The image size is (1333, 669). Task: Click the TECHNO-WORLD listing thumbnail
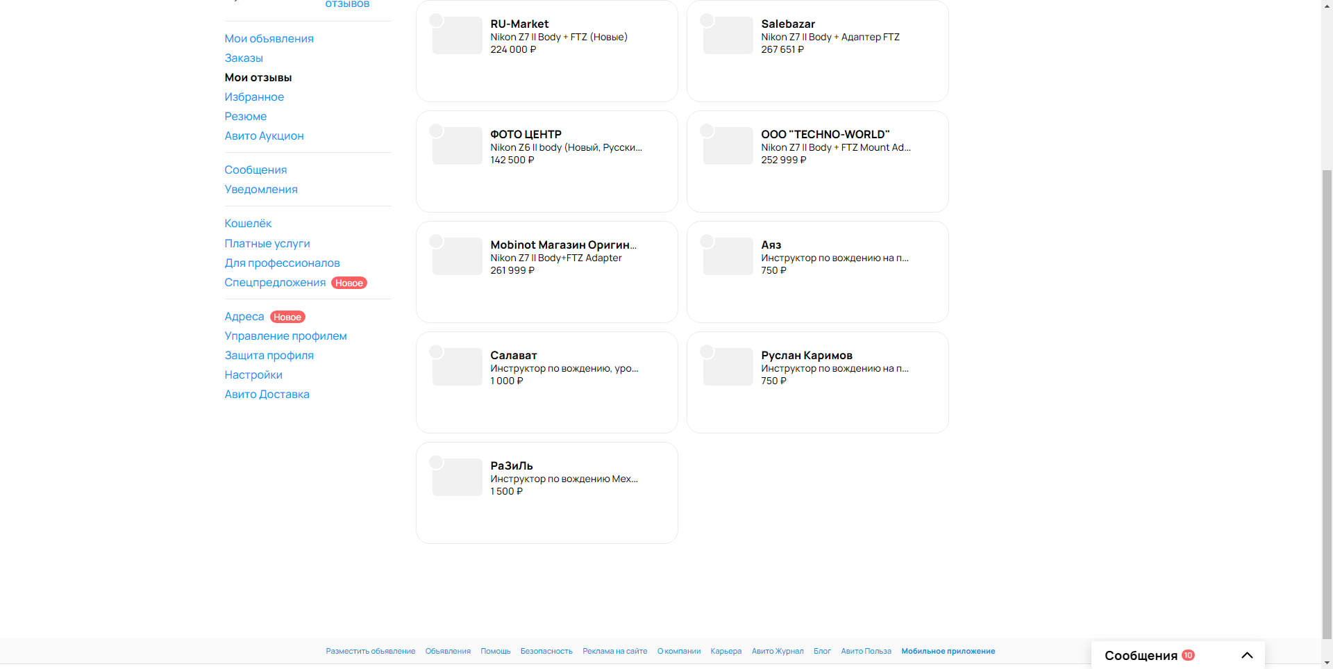tap(728, 146)
